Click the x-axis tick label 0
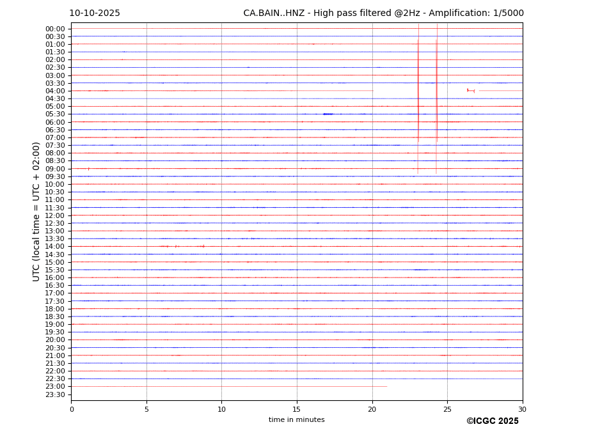593x445 pixels. [x=72, y=409]
